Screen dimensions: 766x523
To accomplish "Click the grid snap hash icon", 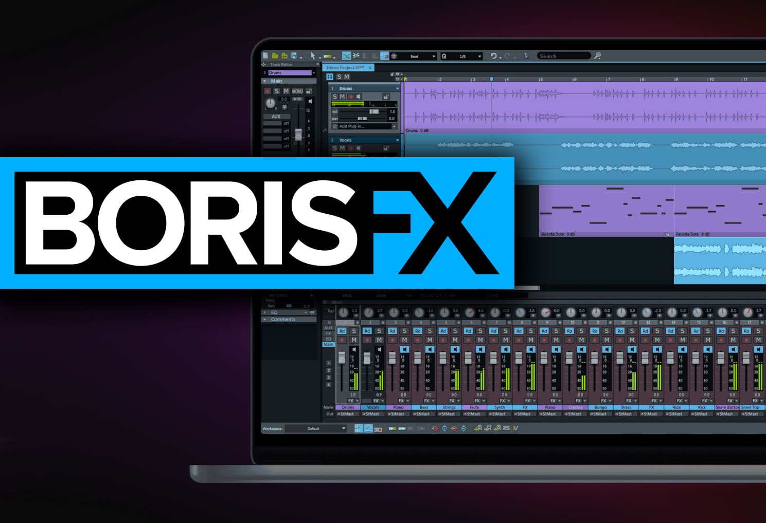I will click(x=394, y=56).
